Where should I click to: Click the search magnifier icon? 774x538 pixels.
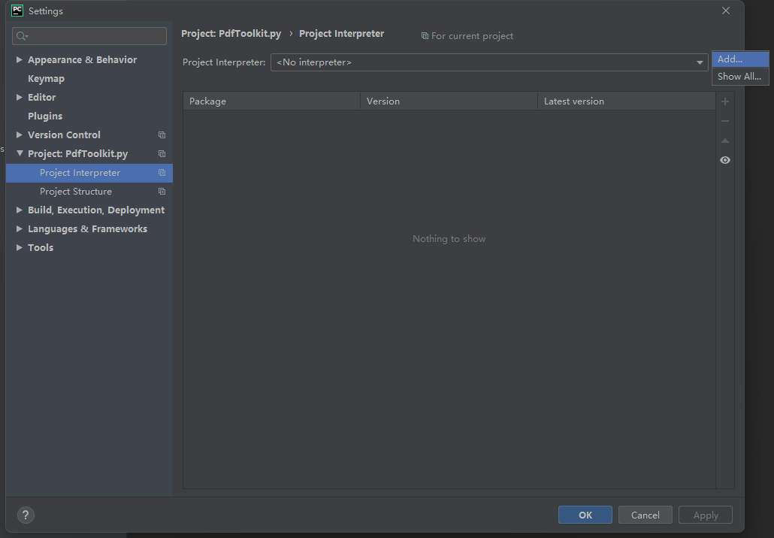(x=22, y=36)
